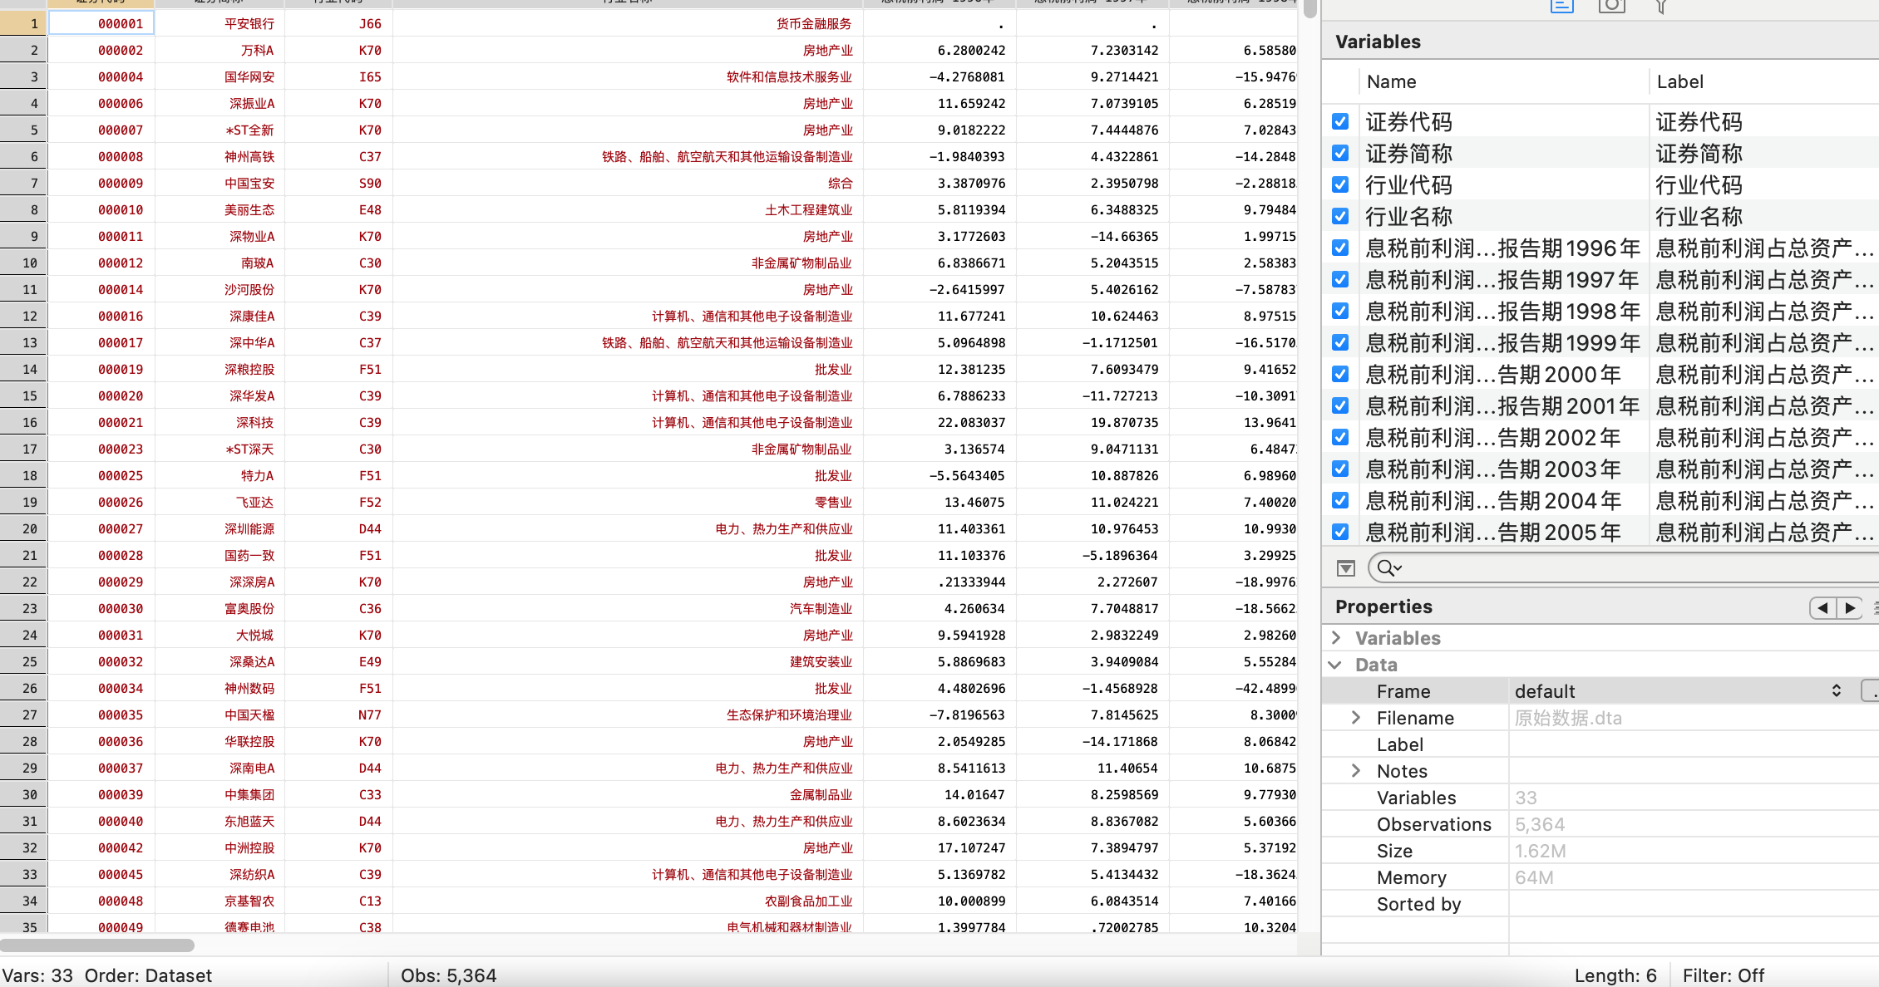Click the variable filter options icon
1879x987 pixels.
click(1346, 568)
